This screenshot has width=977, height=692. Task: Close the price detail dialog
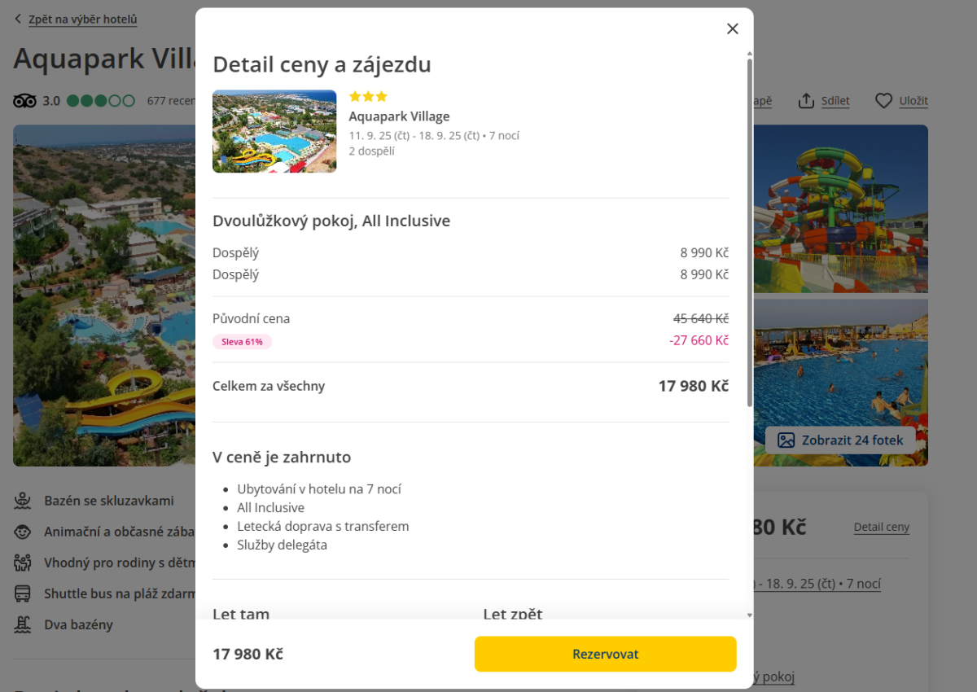(x=732, y=29)
